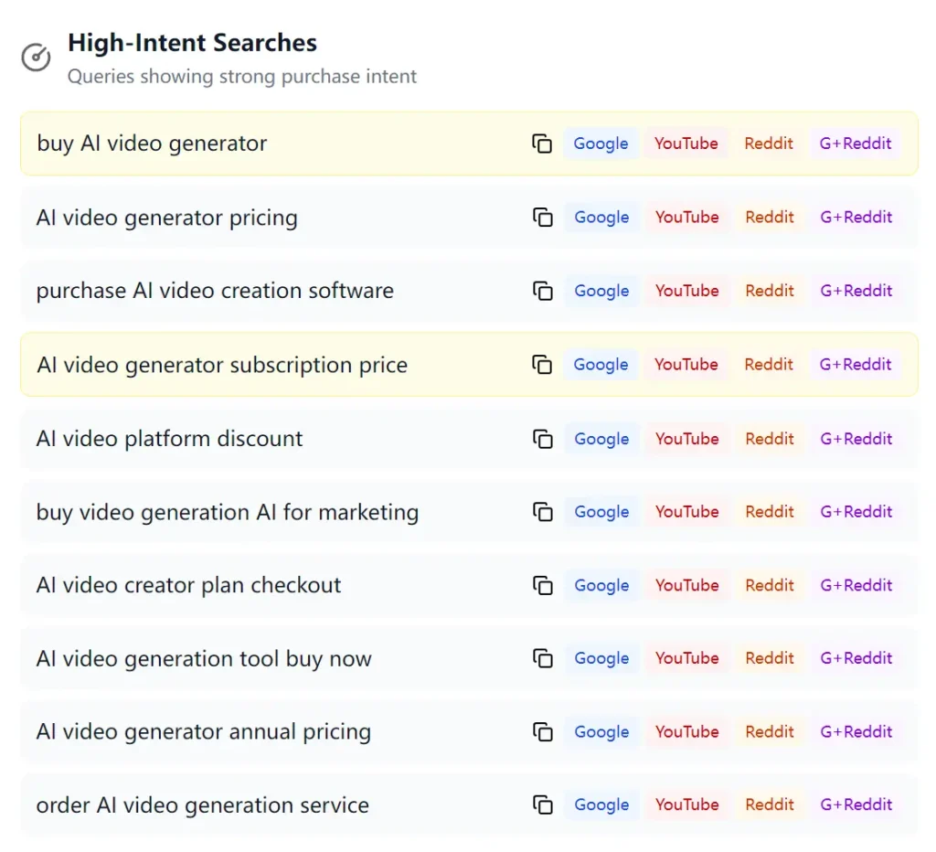Open YouTube search for 'purchase AI video creation software'
This screenshot has height=852, width=936.
click(x=686, y=291)
